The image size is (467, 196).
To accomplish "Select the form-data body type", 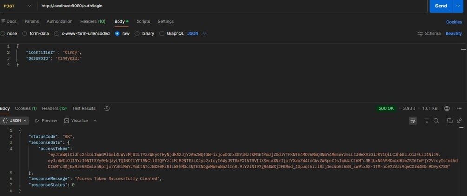I will pos(36,33).
